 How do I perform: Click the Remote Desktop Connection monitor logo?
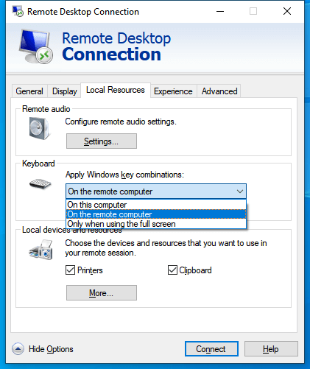[36, 46]
